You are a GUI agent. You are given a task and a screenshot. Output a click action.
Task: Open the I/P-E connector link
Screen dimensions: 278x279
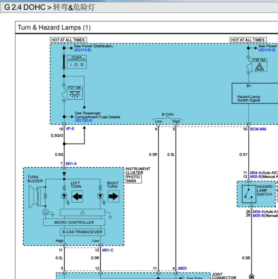tap(70, 129)
